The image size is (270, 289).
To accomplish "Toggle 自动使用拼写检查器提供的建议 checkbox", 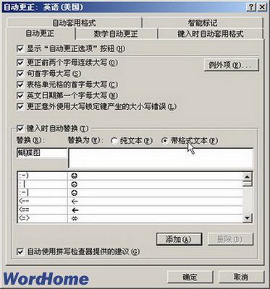I will pos(20,252).
